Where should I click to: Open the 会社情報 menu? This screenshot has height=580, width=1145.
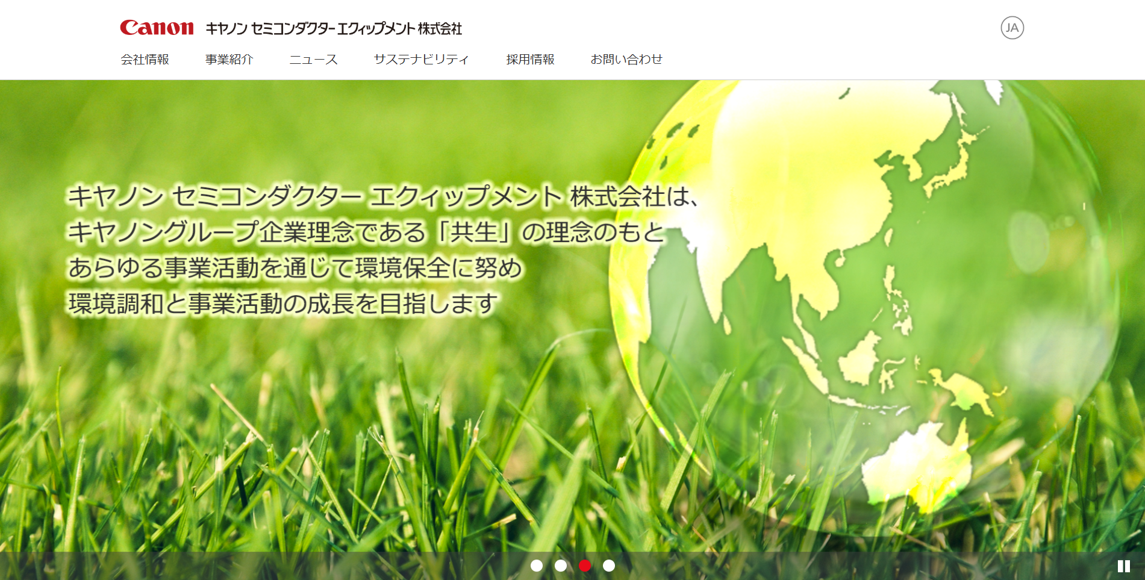146,59
